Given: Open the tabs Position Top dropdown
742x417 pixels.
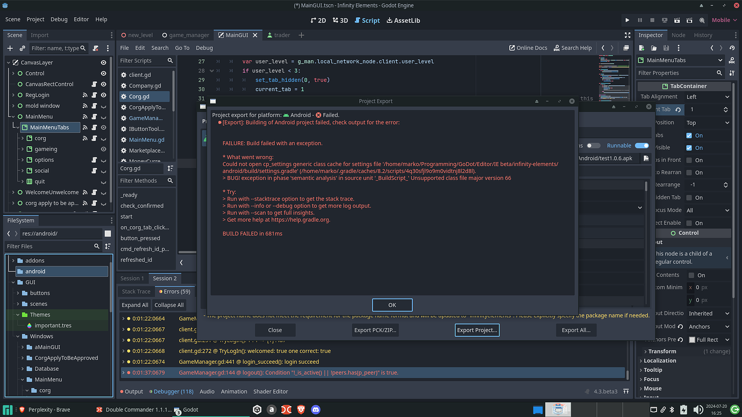Looking at the screenshot, I should point(708,123).
